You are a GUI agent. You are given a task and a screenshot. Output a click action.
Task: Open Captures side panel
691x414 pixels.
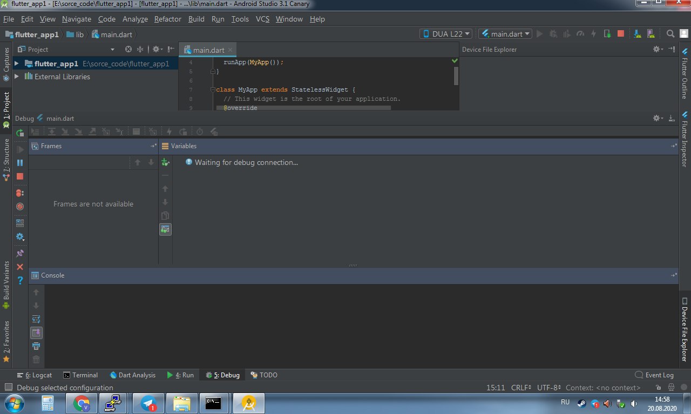[x=6, y=64]
